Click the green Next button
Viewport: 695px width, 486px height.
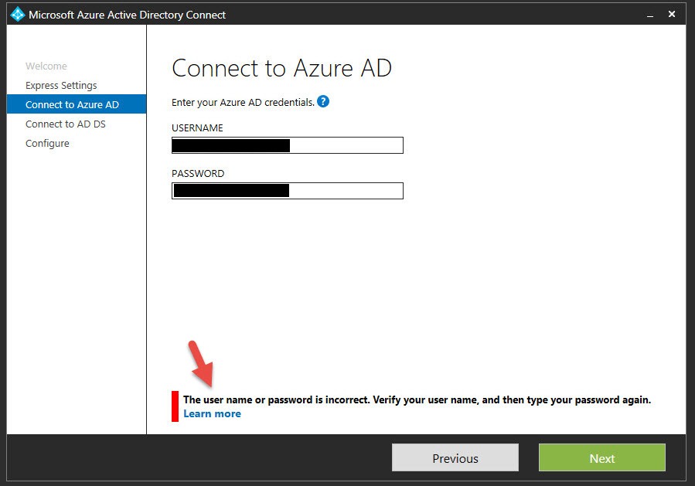coord(601,457)
